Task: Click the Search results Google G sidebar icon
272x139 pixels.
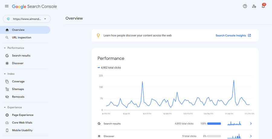Action: pyautogui.click(x=7, y=56)
